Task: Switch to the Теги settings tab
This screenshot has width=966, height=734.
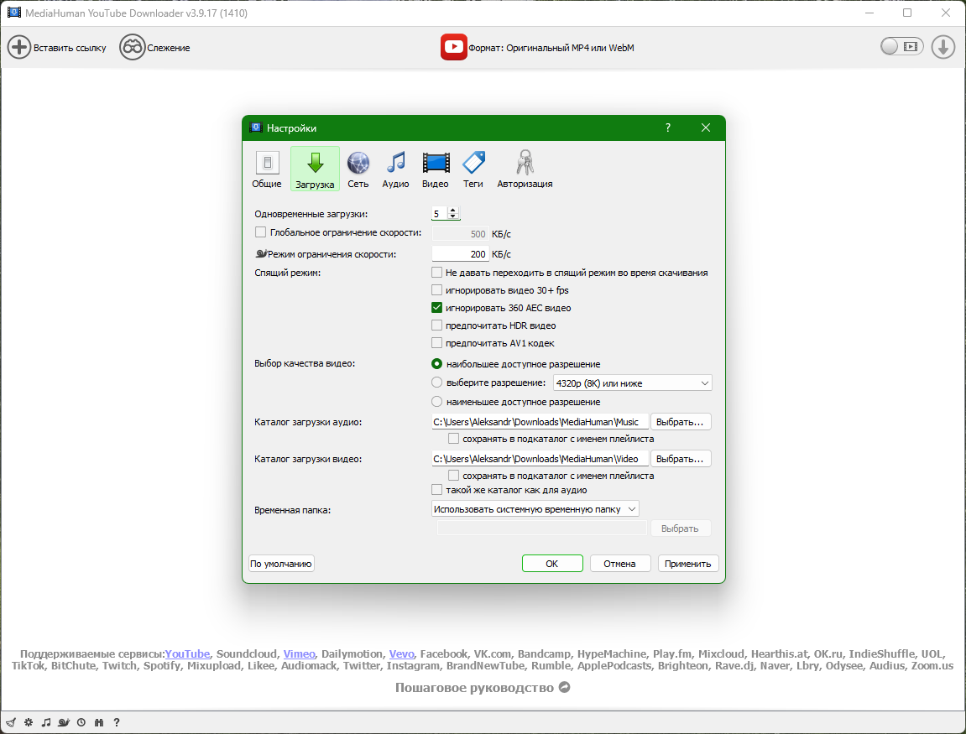Action: (473, 169)
